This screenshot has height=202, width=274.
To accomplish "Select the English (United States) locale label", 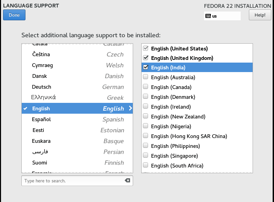I will pyautogui.click(x=180, y=49).
